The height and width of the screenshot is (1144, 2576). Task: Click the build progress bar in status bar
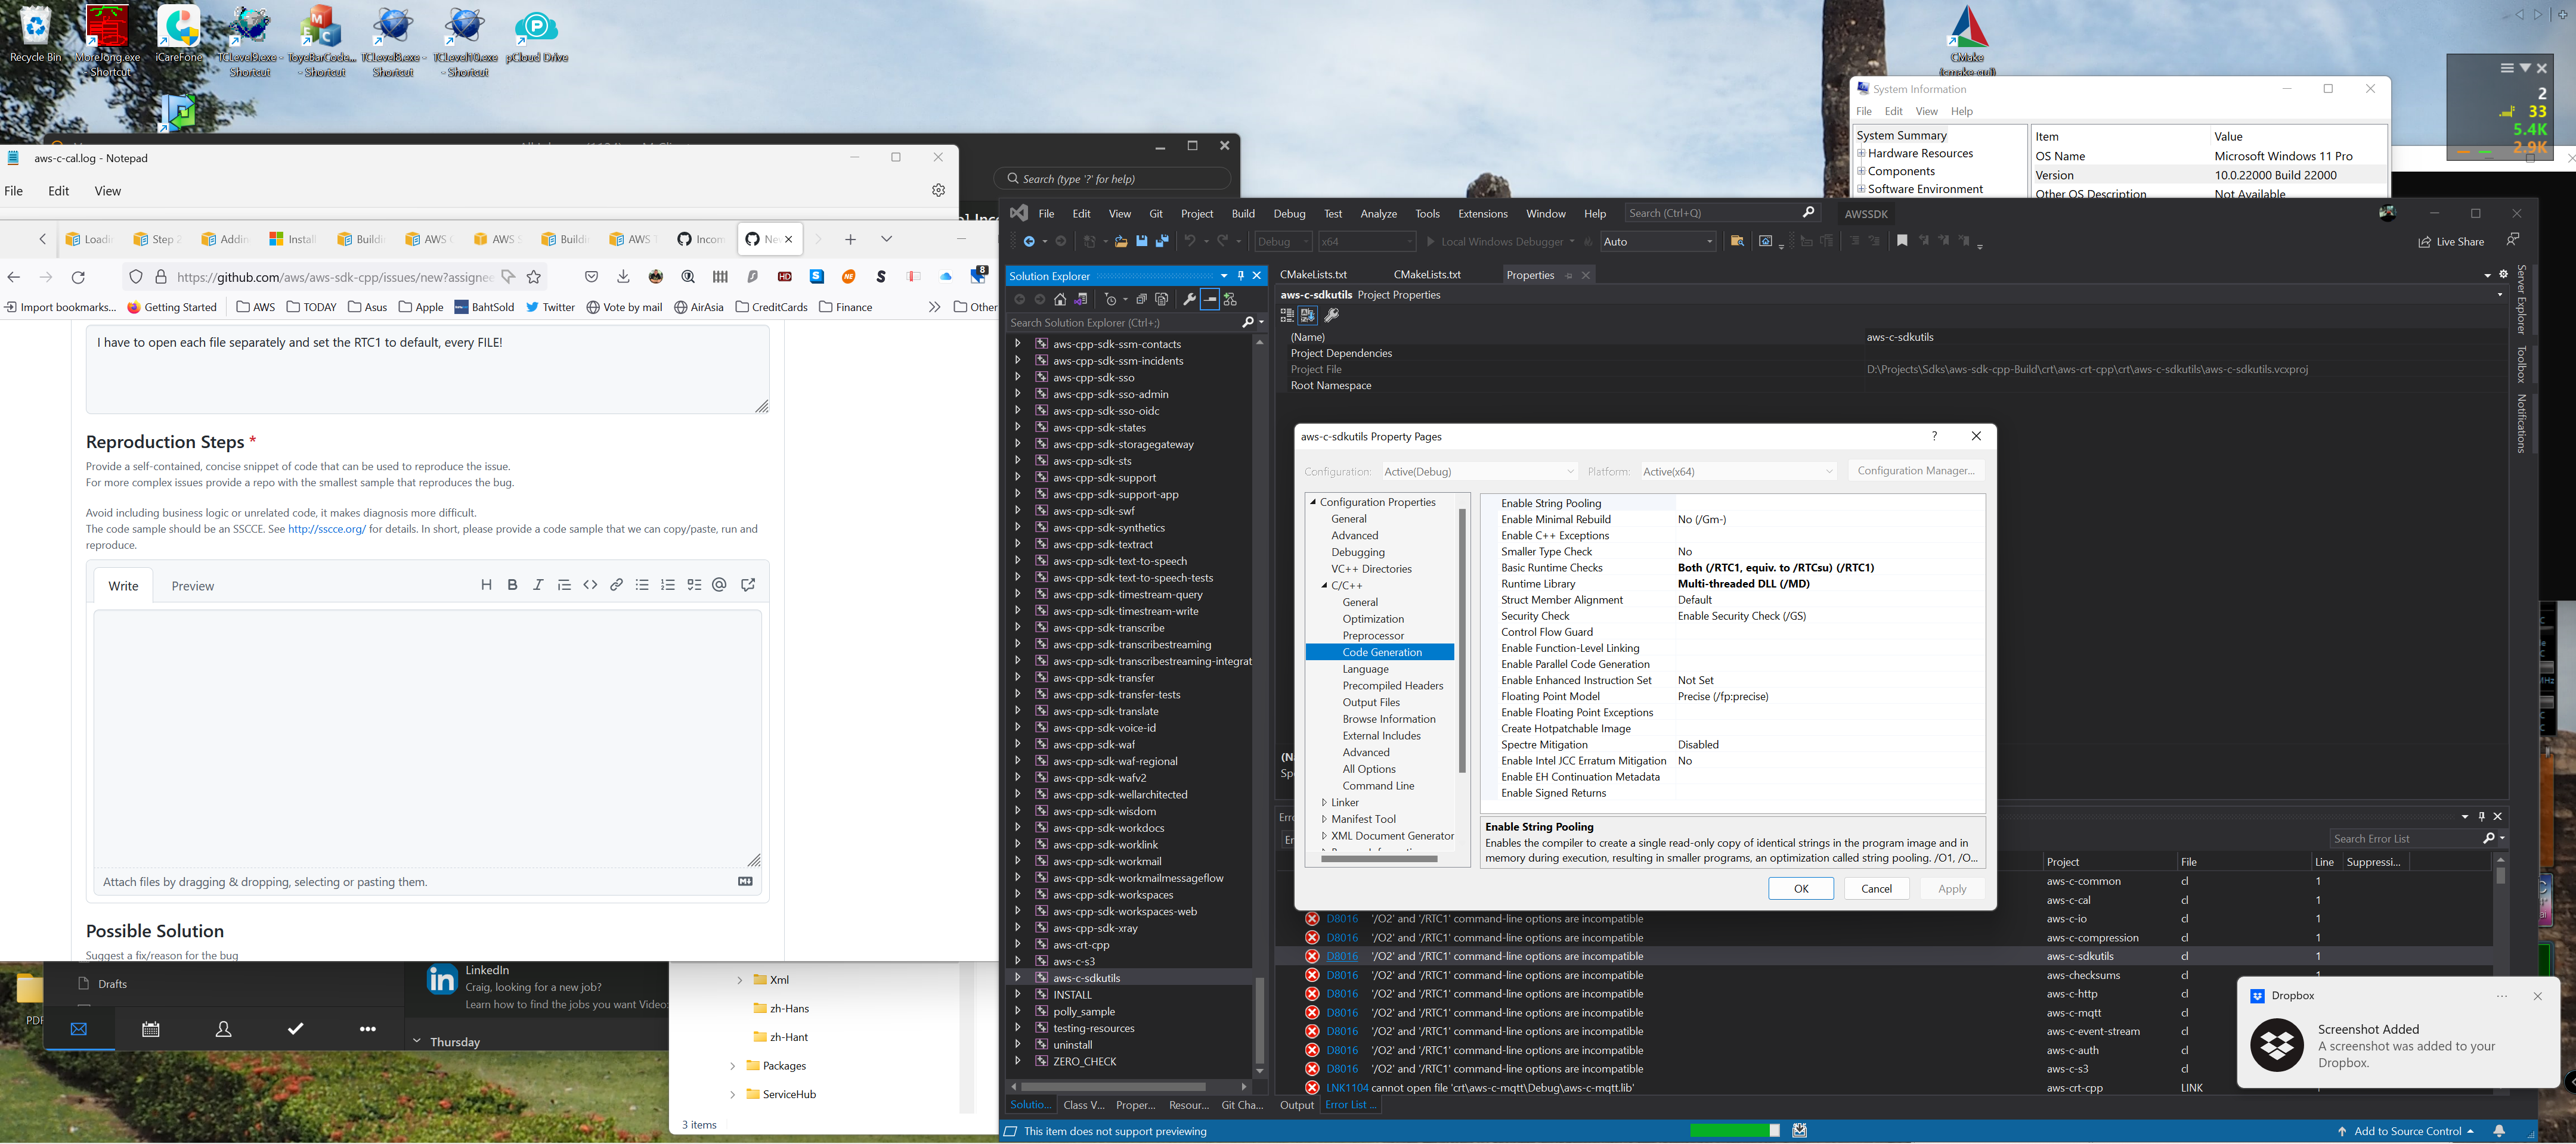coord(1735,1130)
